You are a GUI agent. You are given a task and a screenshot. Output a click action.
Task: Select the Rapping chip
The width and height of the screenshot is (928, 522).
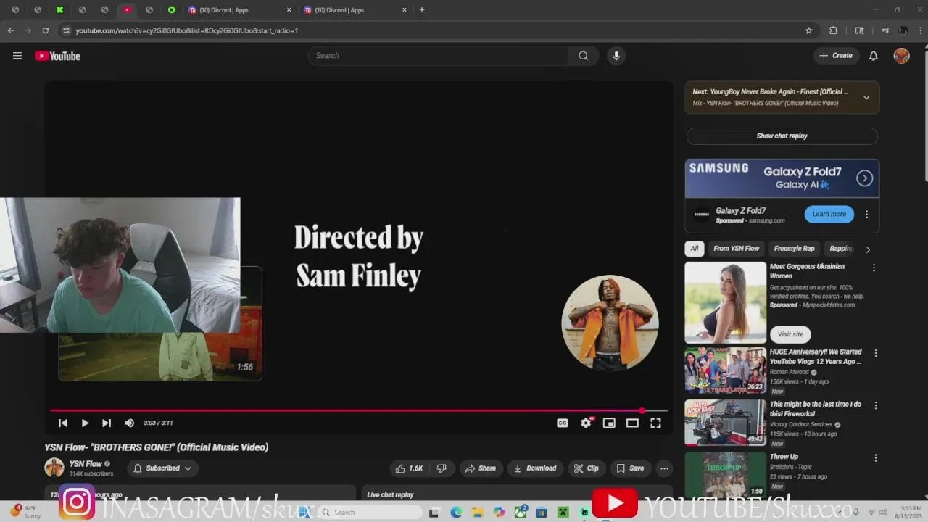841,249
